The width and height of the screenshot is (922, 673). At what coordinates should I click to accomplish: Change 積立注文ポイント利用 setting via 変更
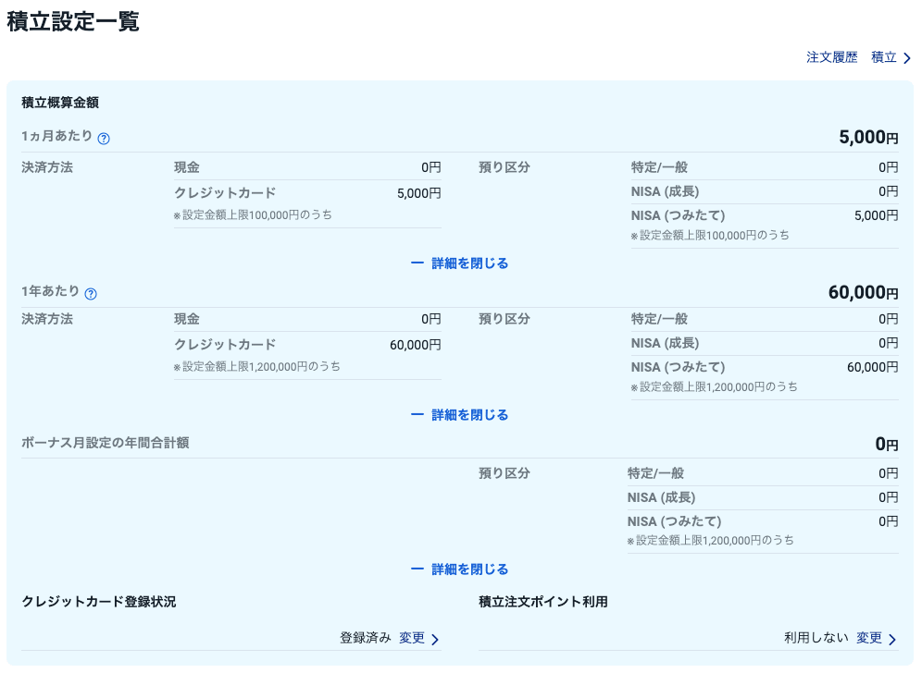869,638
